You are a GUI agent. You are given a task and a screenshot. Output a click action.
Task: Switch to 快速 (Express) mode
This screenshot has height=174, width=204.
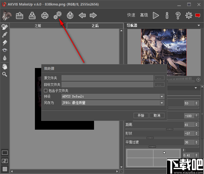coord(131,15)
